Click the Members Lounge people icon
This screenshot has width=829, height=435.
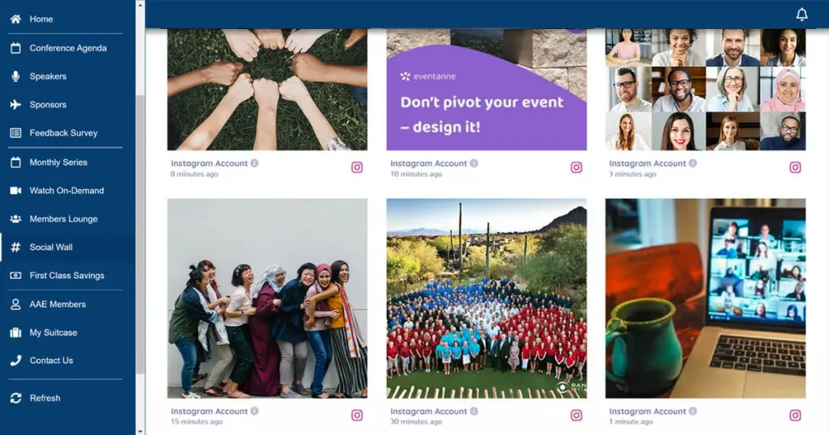coord(15,219)
